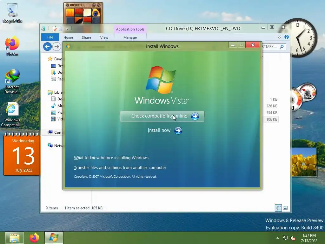Select Downloads under Favorites
Screen dimensions: 325x244
(56, 72)
